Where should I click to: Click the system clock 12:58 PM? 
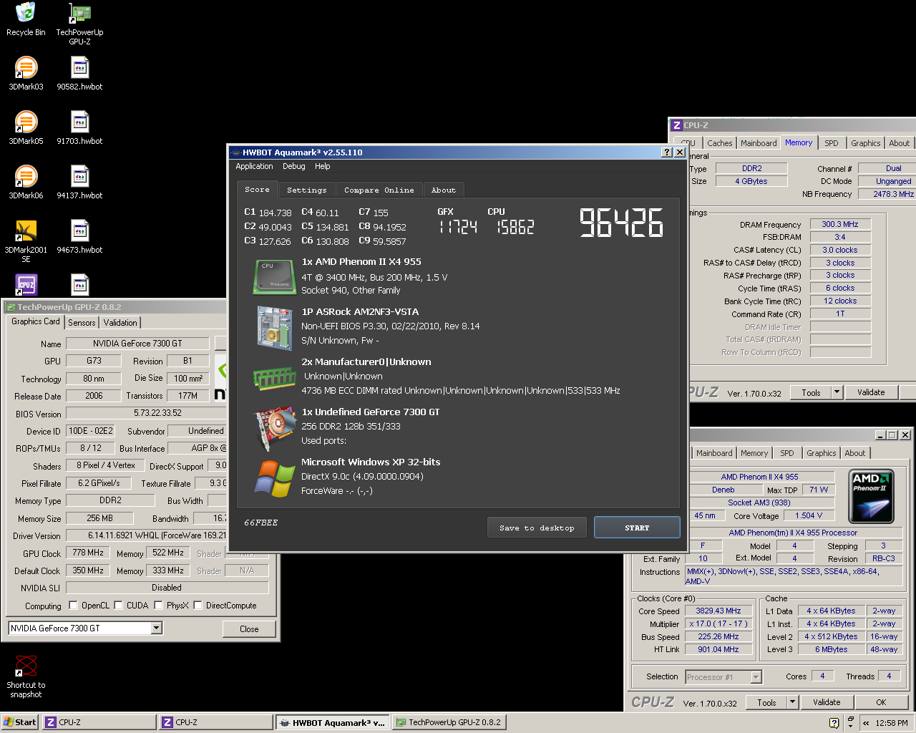pyautogui.click(x=892, y=723)
